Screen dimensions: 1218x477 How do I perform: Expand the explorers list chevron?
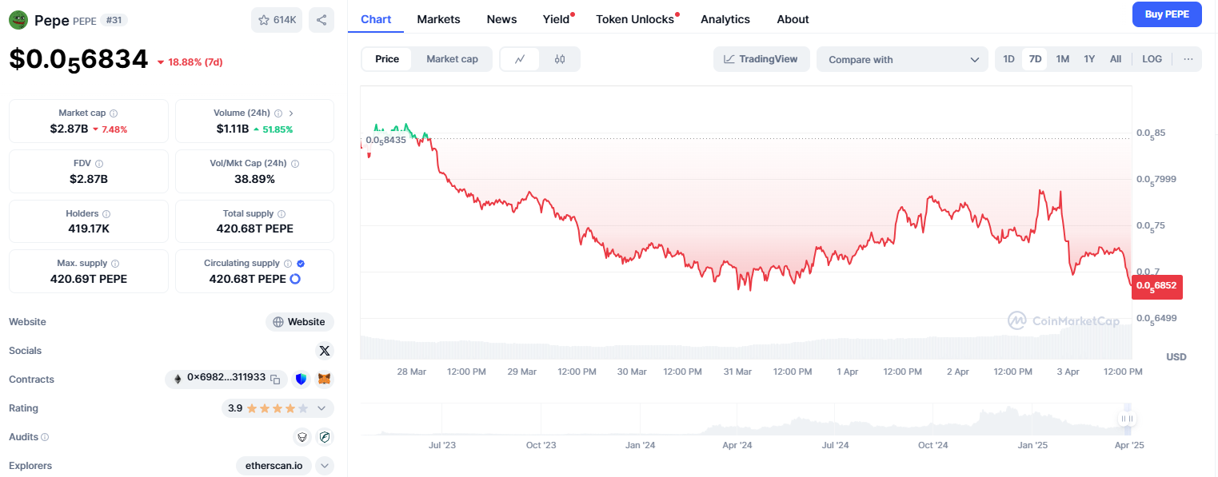(x=325, y=466)
